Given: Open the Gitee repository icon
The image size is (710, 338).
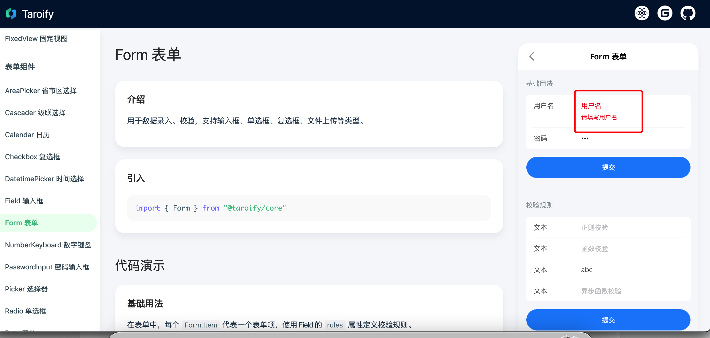Looking at the screenshot, I should 665,13.
